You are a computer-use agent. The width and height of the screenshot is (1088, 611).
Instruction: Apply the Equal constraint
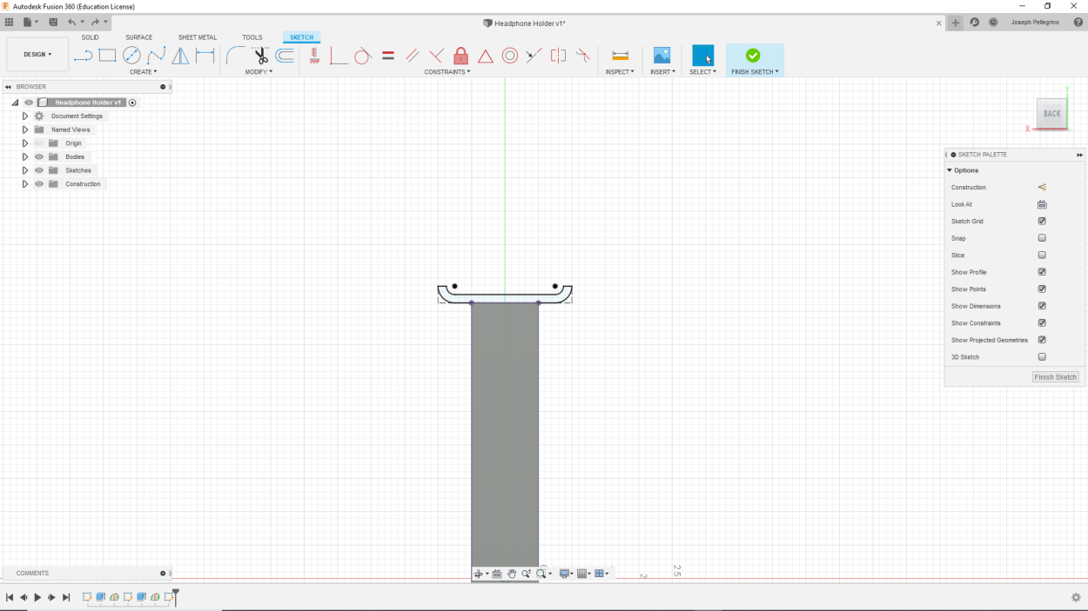pos(386,55)
